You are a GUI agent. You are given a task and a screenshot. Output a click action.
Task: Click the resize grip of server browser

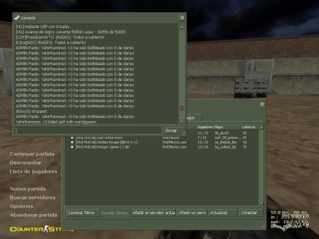click(263, 227)
